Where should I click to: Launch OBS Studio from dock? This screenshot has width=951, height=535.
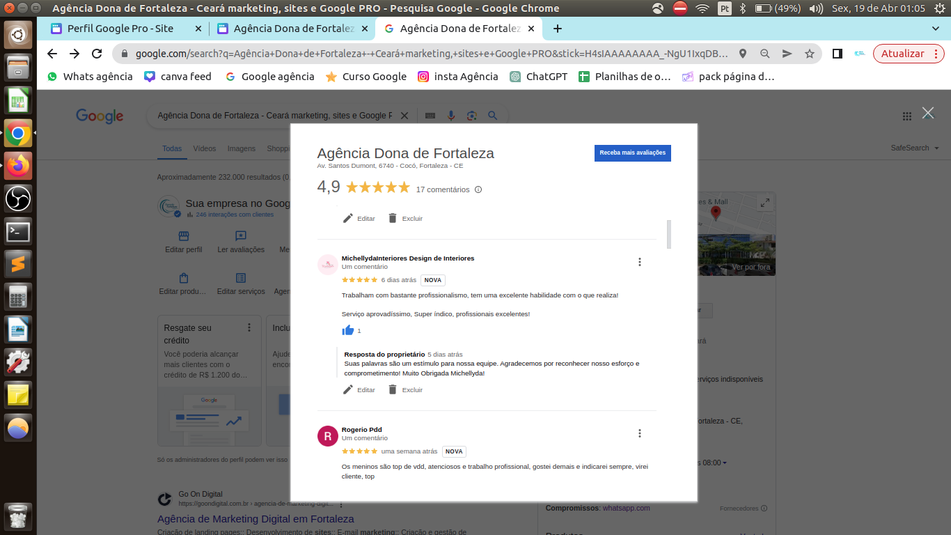[18, 199]
